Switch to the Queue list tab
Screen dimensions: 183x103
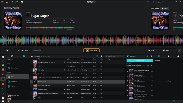pos(159,56)
